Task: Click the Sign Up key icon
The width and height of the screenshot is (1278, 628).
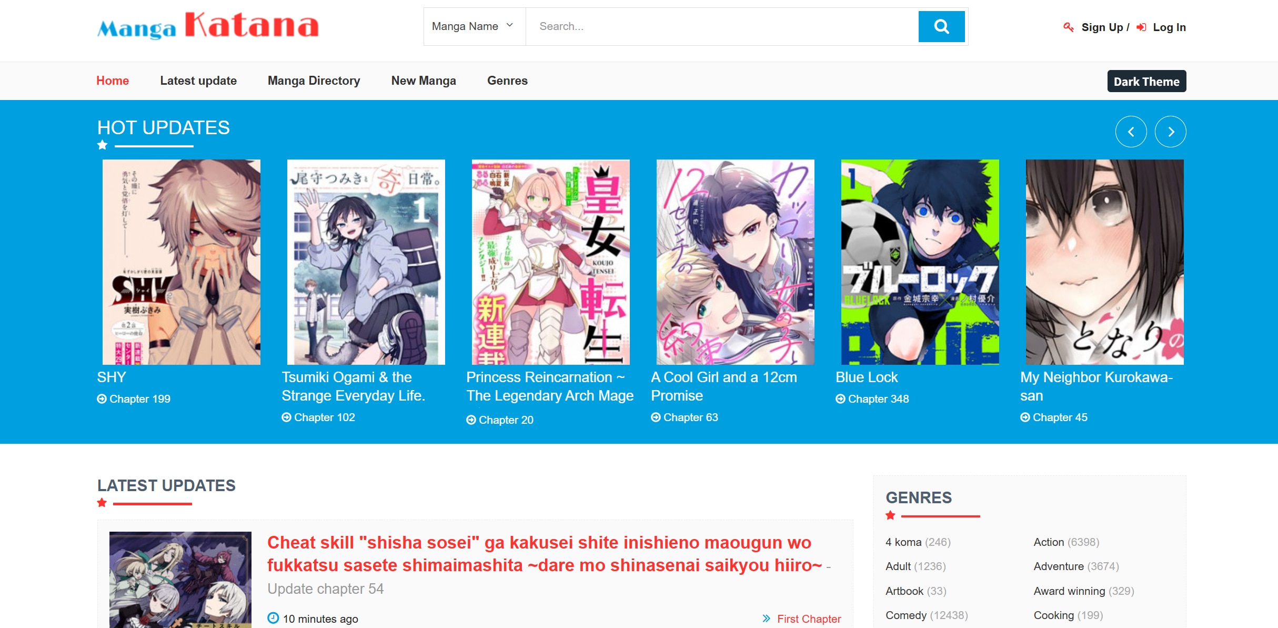Action: pyautogui.click(x=1068, y=27)
